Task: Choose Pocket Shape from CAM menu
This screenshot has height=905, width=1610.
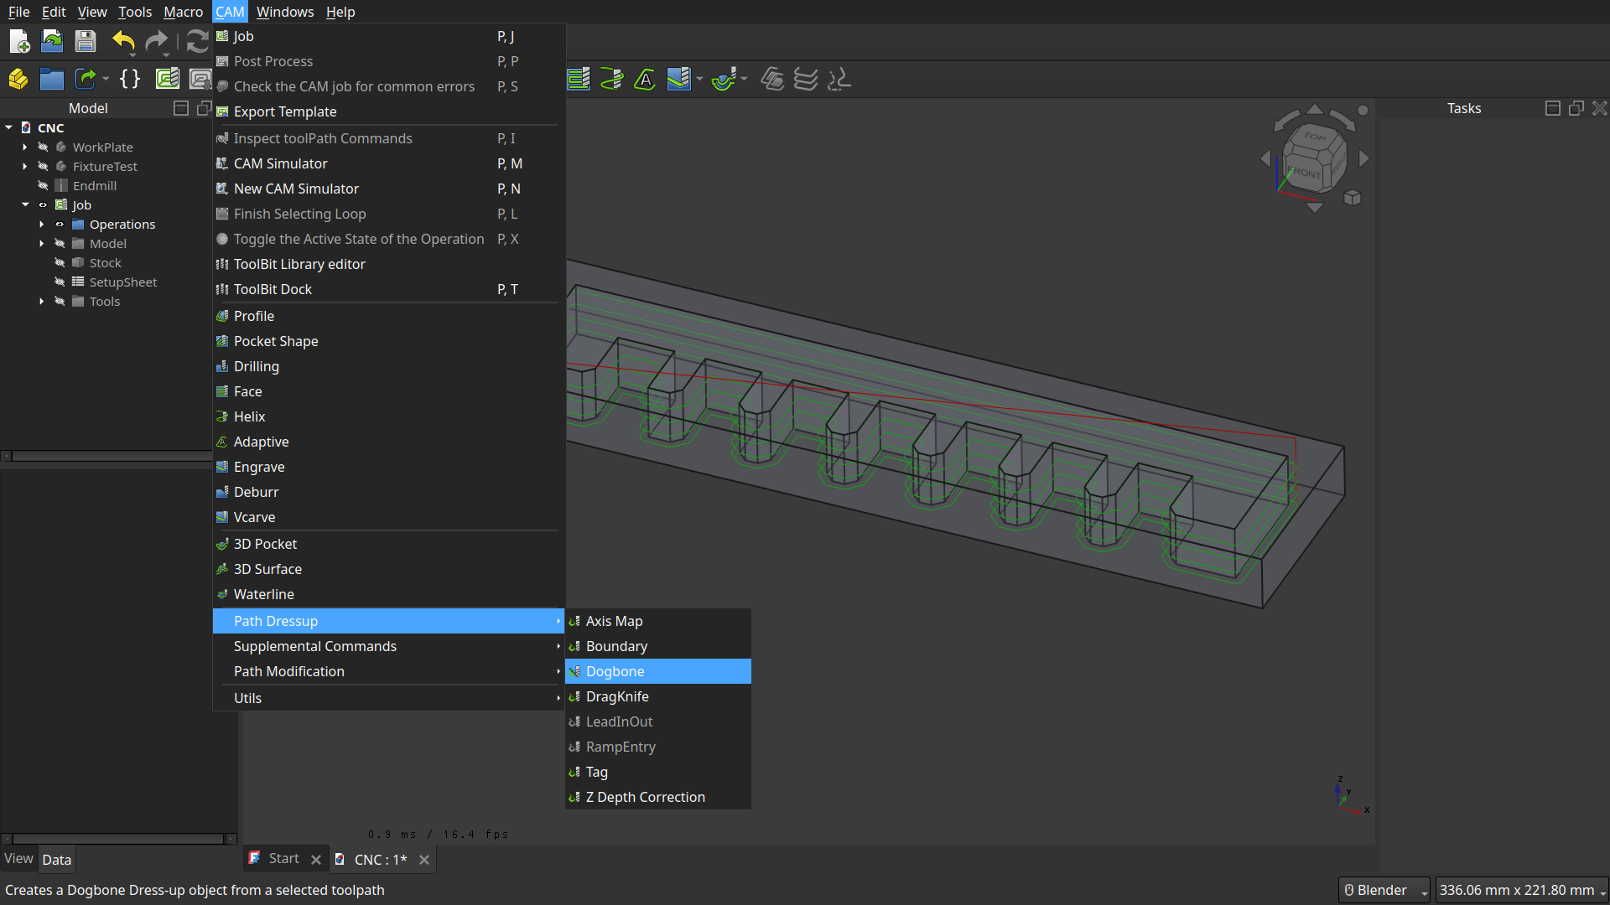Action: 388,341
